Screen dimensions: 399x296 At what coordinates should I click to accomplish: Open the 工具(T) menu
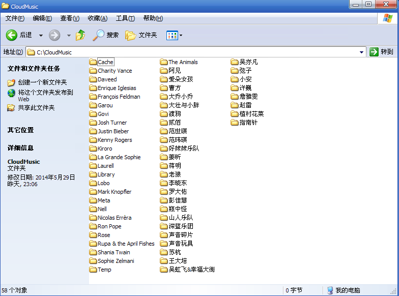click(x=125, y=18)
